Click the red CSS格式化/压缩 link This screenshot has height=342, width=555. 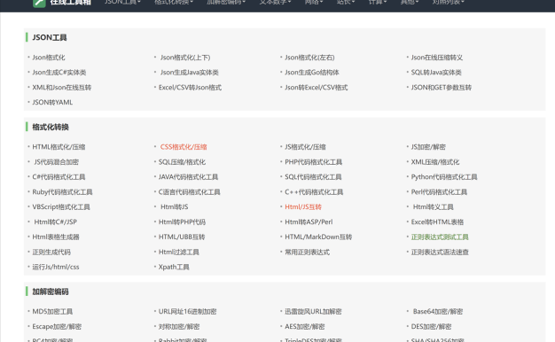click(184, 147)
